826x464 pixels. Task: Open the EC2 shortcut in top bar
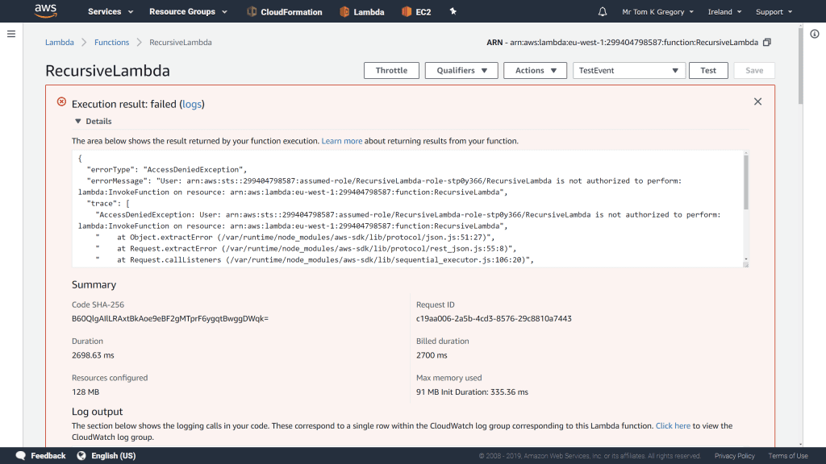pos(416,12)
